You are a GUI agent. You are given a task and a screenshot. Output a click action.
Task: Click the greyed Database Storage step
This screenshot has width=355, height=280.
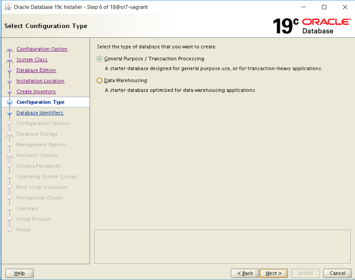coord(37,134)
